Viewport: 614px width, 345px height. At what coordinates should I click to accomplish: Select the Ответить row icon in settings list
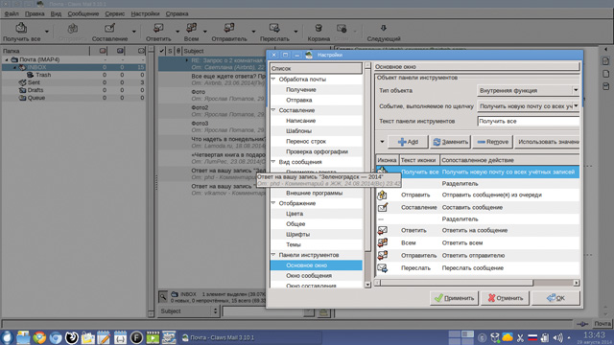[382, 230]
